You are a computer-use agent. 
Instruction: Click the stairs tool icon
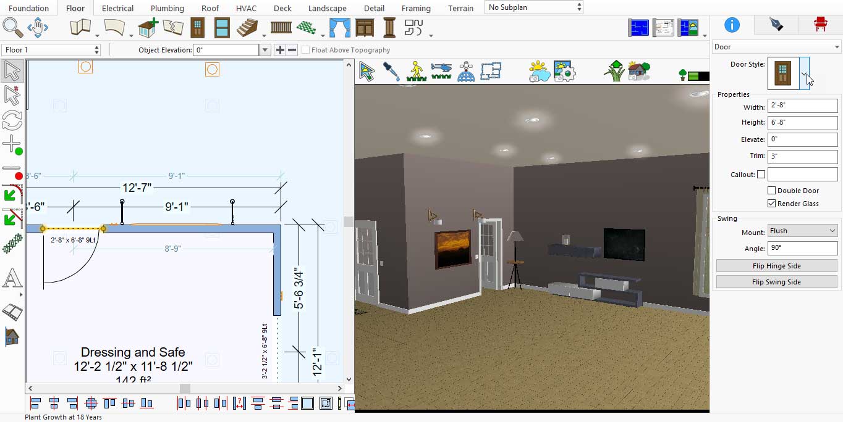point(247,28)
